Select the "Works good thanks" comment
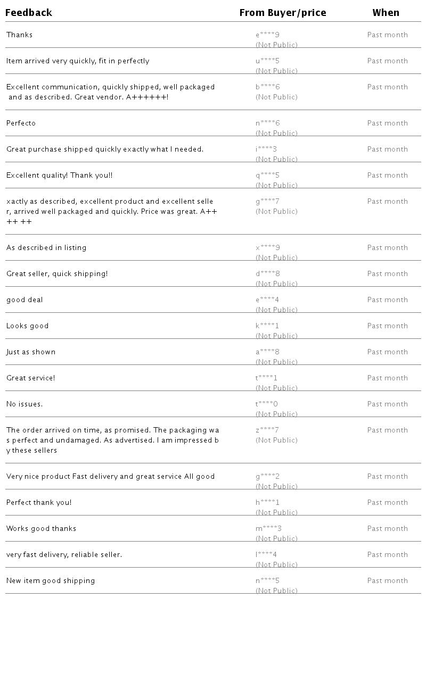The width and height of the screenshot is (426, 698). (41, 529)
